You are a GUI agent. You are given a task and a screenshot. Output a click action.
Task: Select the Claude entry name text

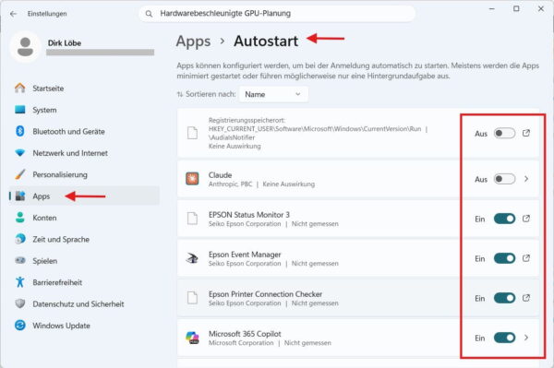(220, 175)
